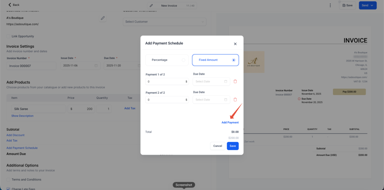This screenshot has width=384, height=190.
Task: Click the Payment 1 Select Date field
Action: 211,81
